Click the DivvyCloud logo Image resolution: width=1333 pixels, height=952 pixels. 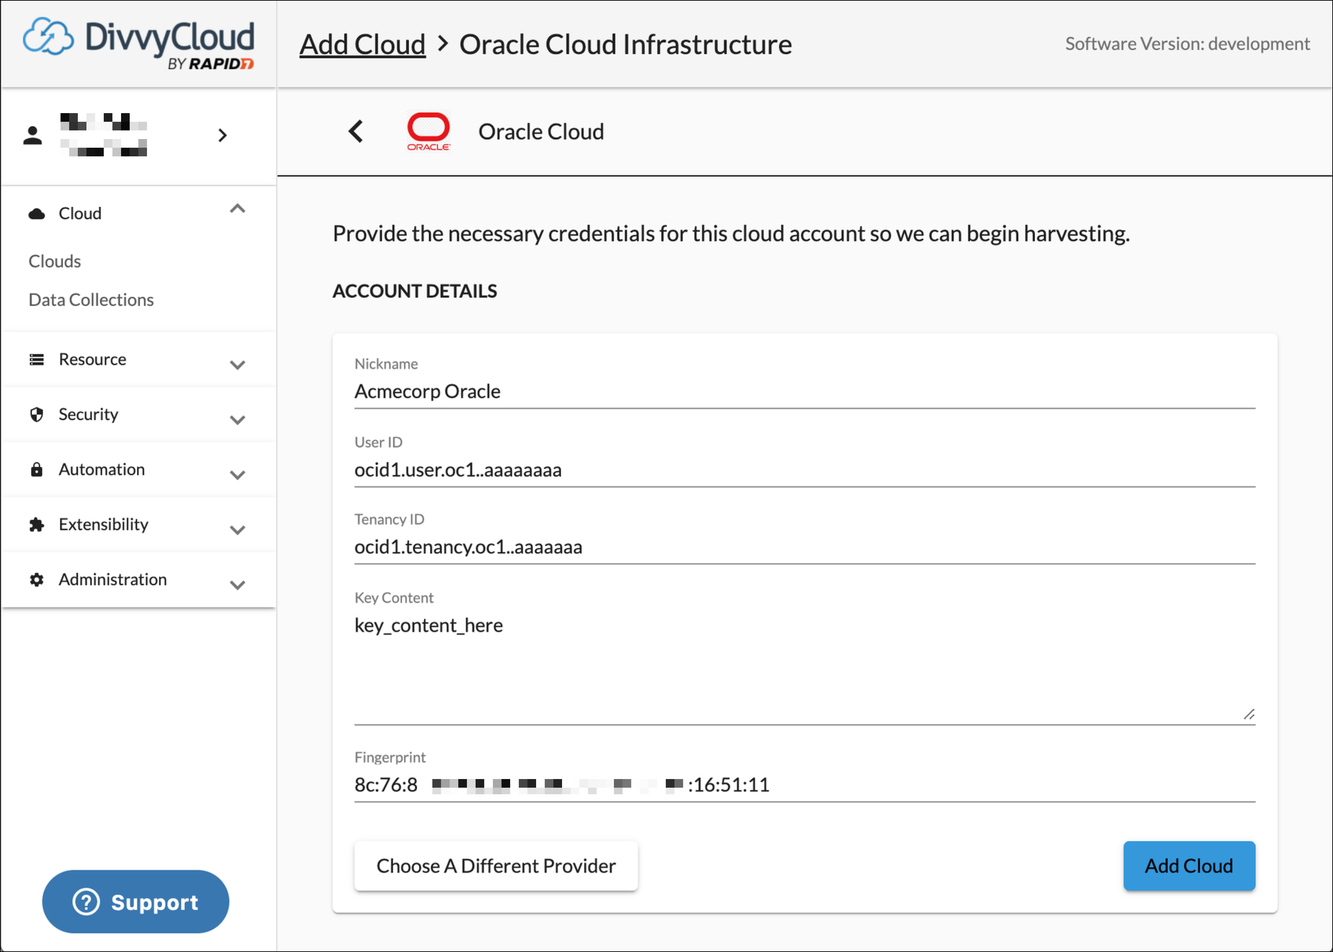pos(138,44)
